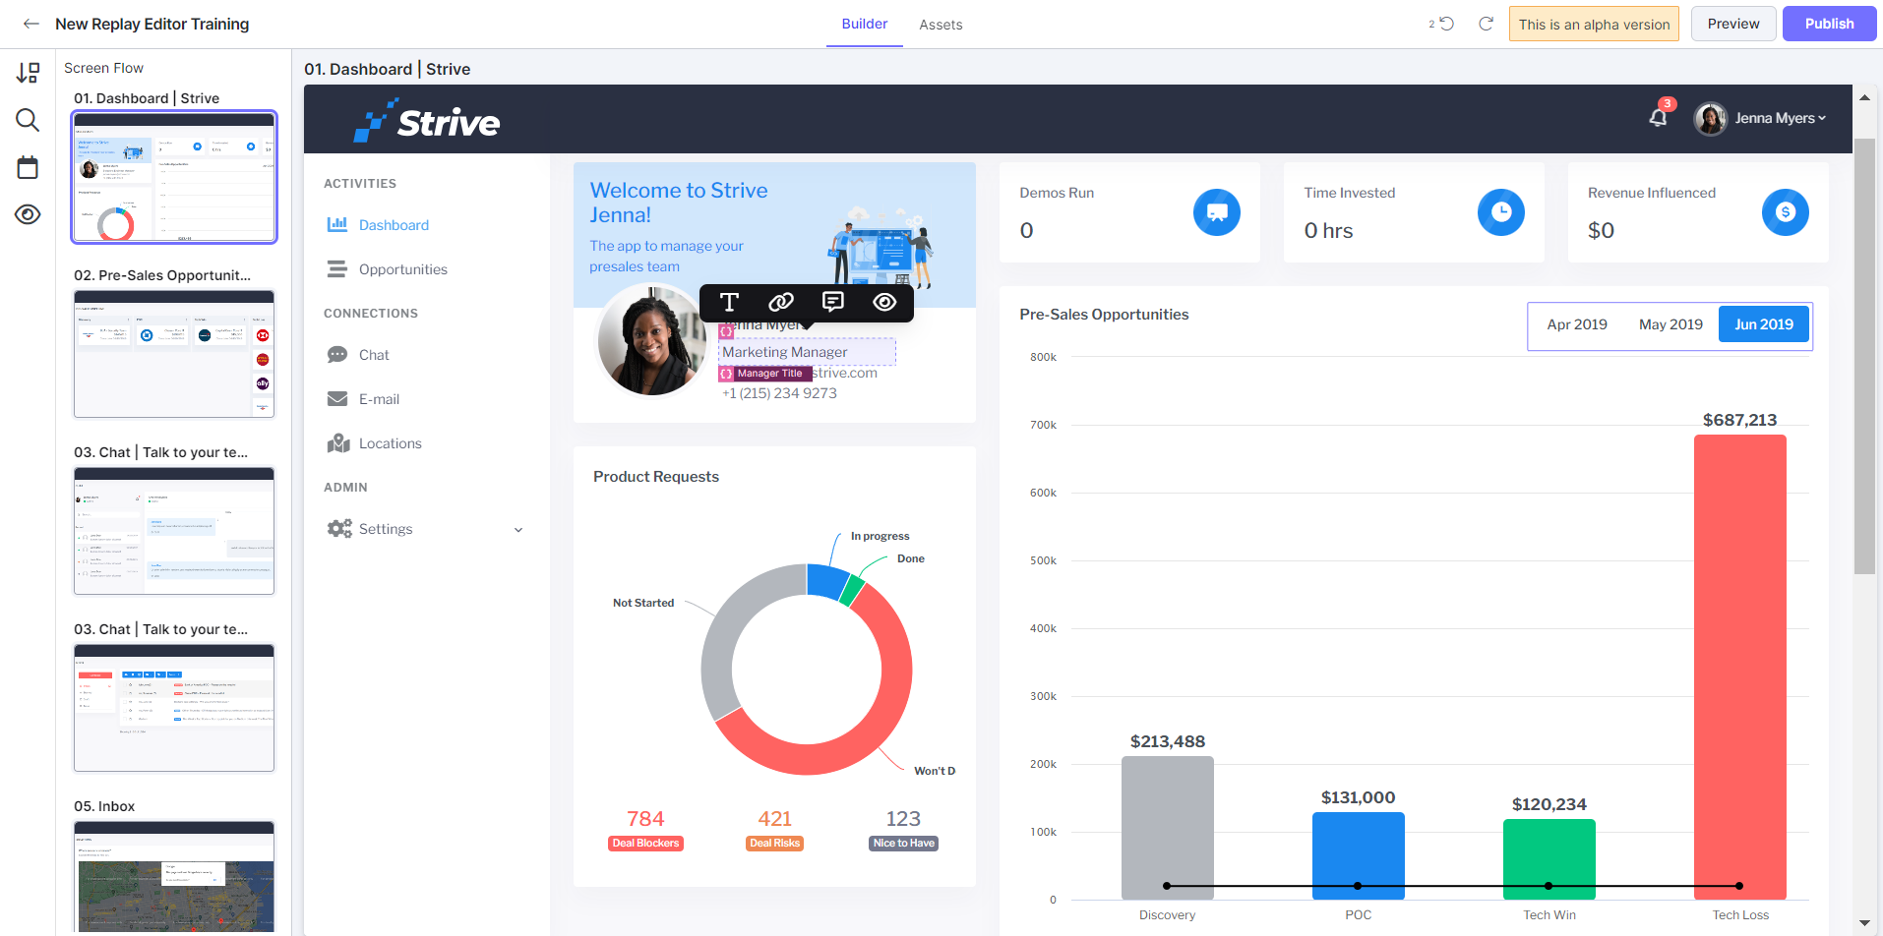Add a link from the floating toolbar

[781, 302]
